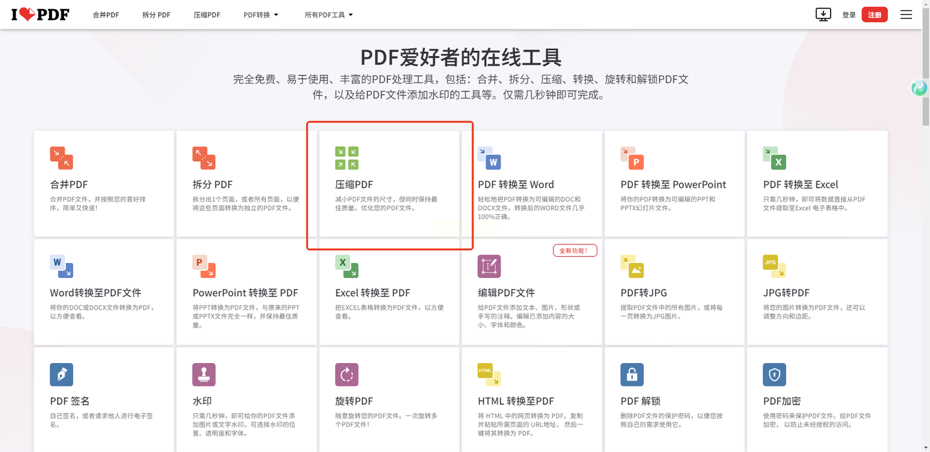Select the HTML 转换至PDF icon
This screenshot has width=930, height=452.
[490, 375]
